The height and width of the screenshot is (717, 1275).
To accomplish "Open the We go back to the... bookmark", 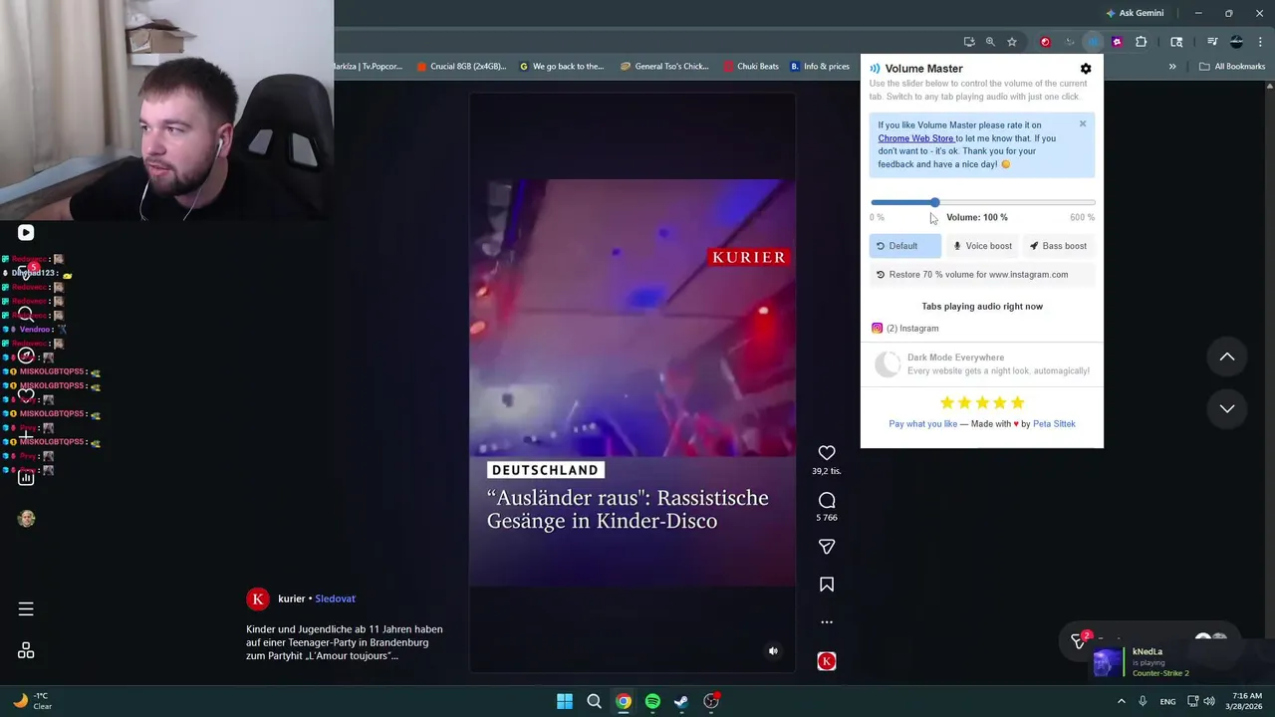I will (x=562, y=67).
